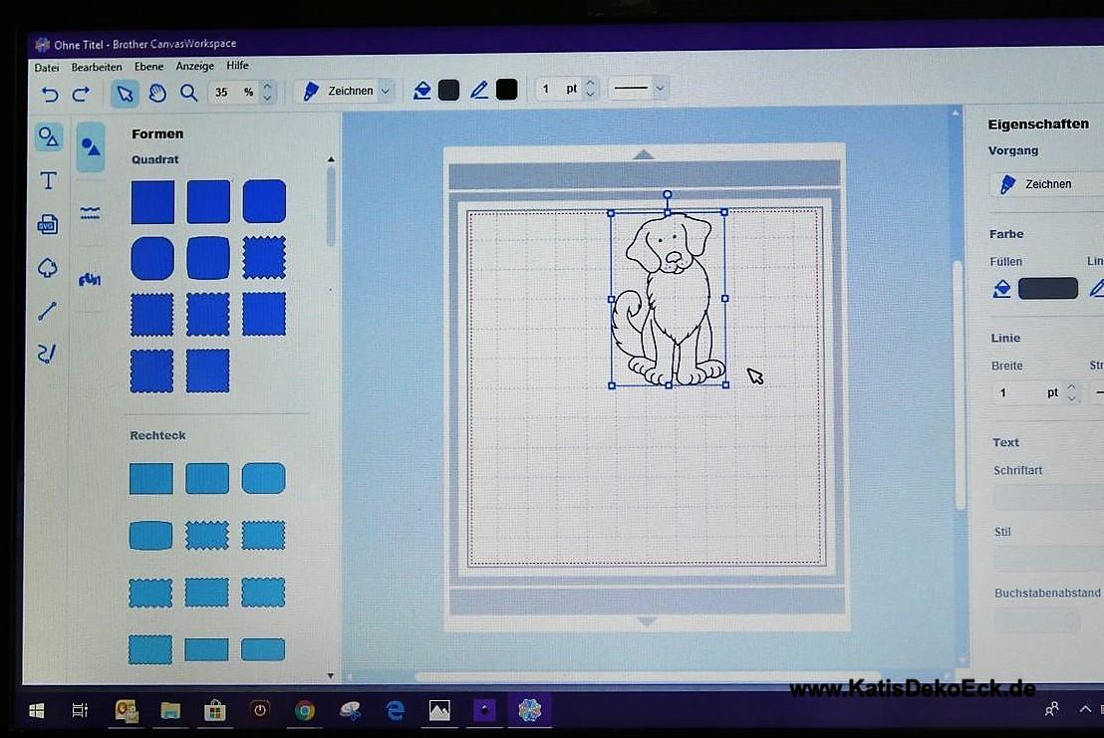Click the toolbar fill color swatch
The width and height of the screenshot is (1104, 738).
pyautogui.click(x=448, y=90)
